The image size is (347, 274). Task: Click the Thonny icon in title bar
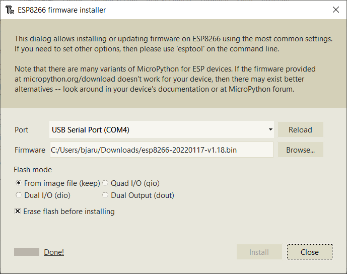tap(9, 10)
